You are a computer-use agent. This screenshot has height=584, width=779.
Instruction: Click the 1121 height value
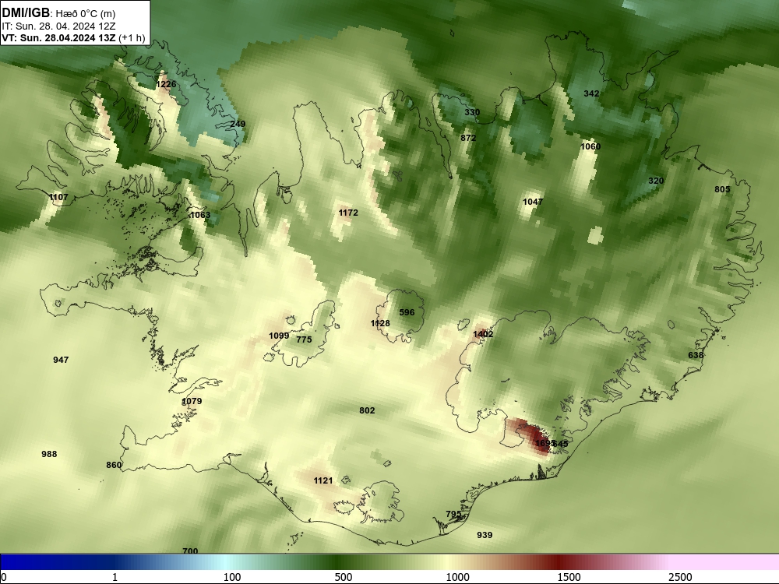pos(323,480)
